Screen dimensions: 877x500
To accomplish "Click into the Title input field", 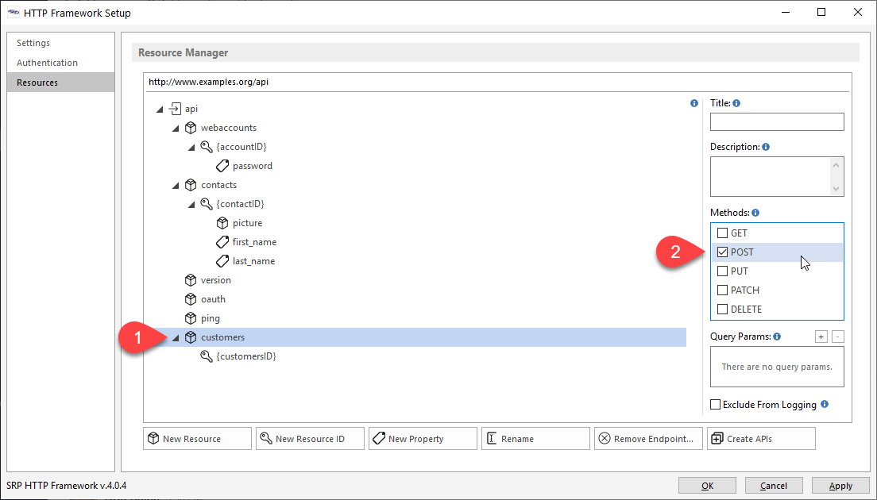I will point(776,121).
